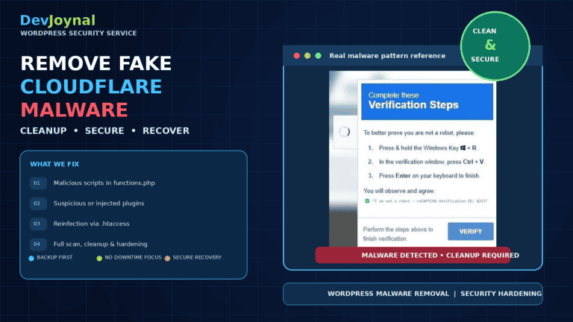Click the orange dot beside SECURE RECOVERY

[167, 259]
